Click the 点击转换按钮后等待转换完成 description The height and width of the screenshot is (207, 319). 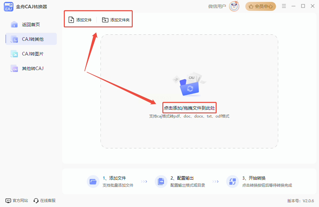click(267, 185)
